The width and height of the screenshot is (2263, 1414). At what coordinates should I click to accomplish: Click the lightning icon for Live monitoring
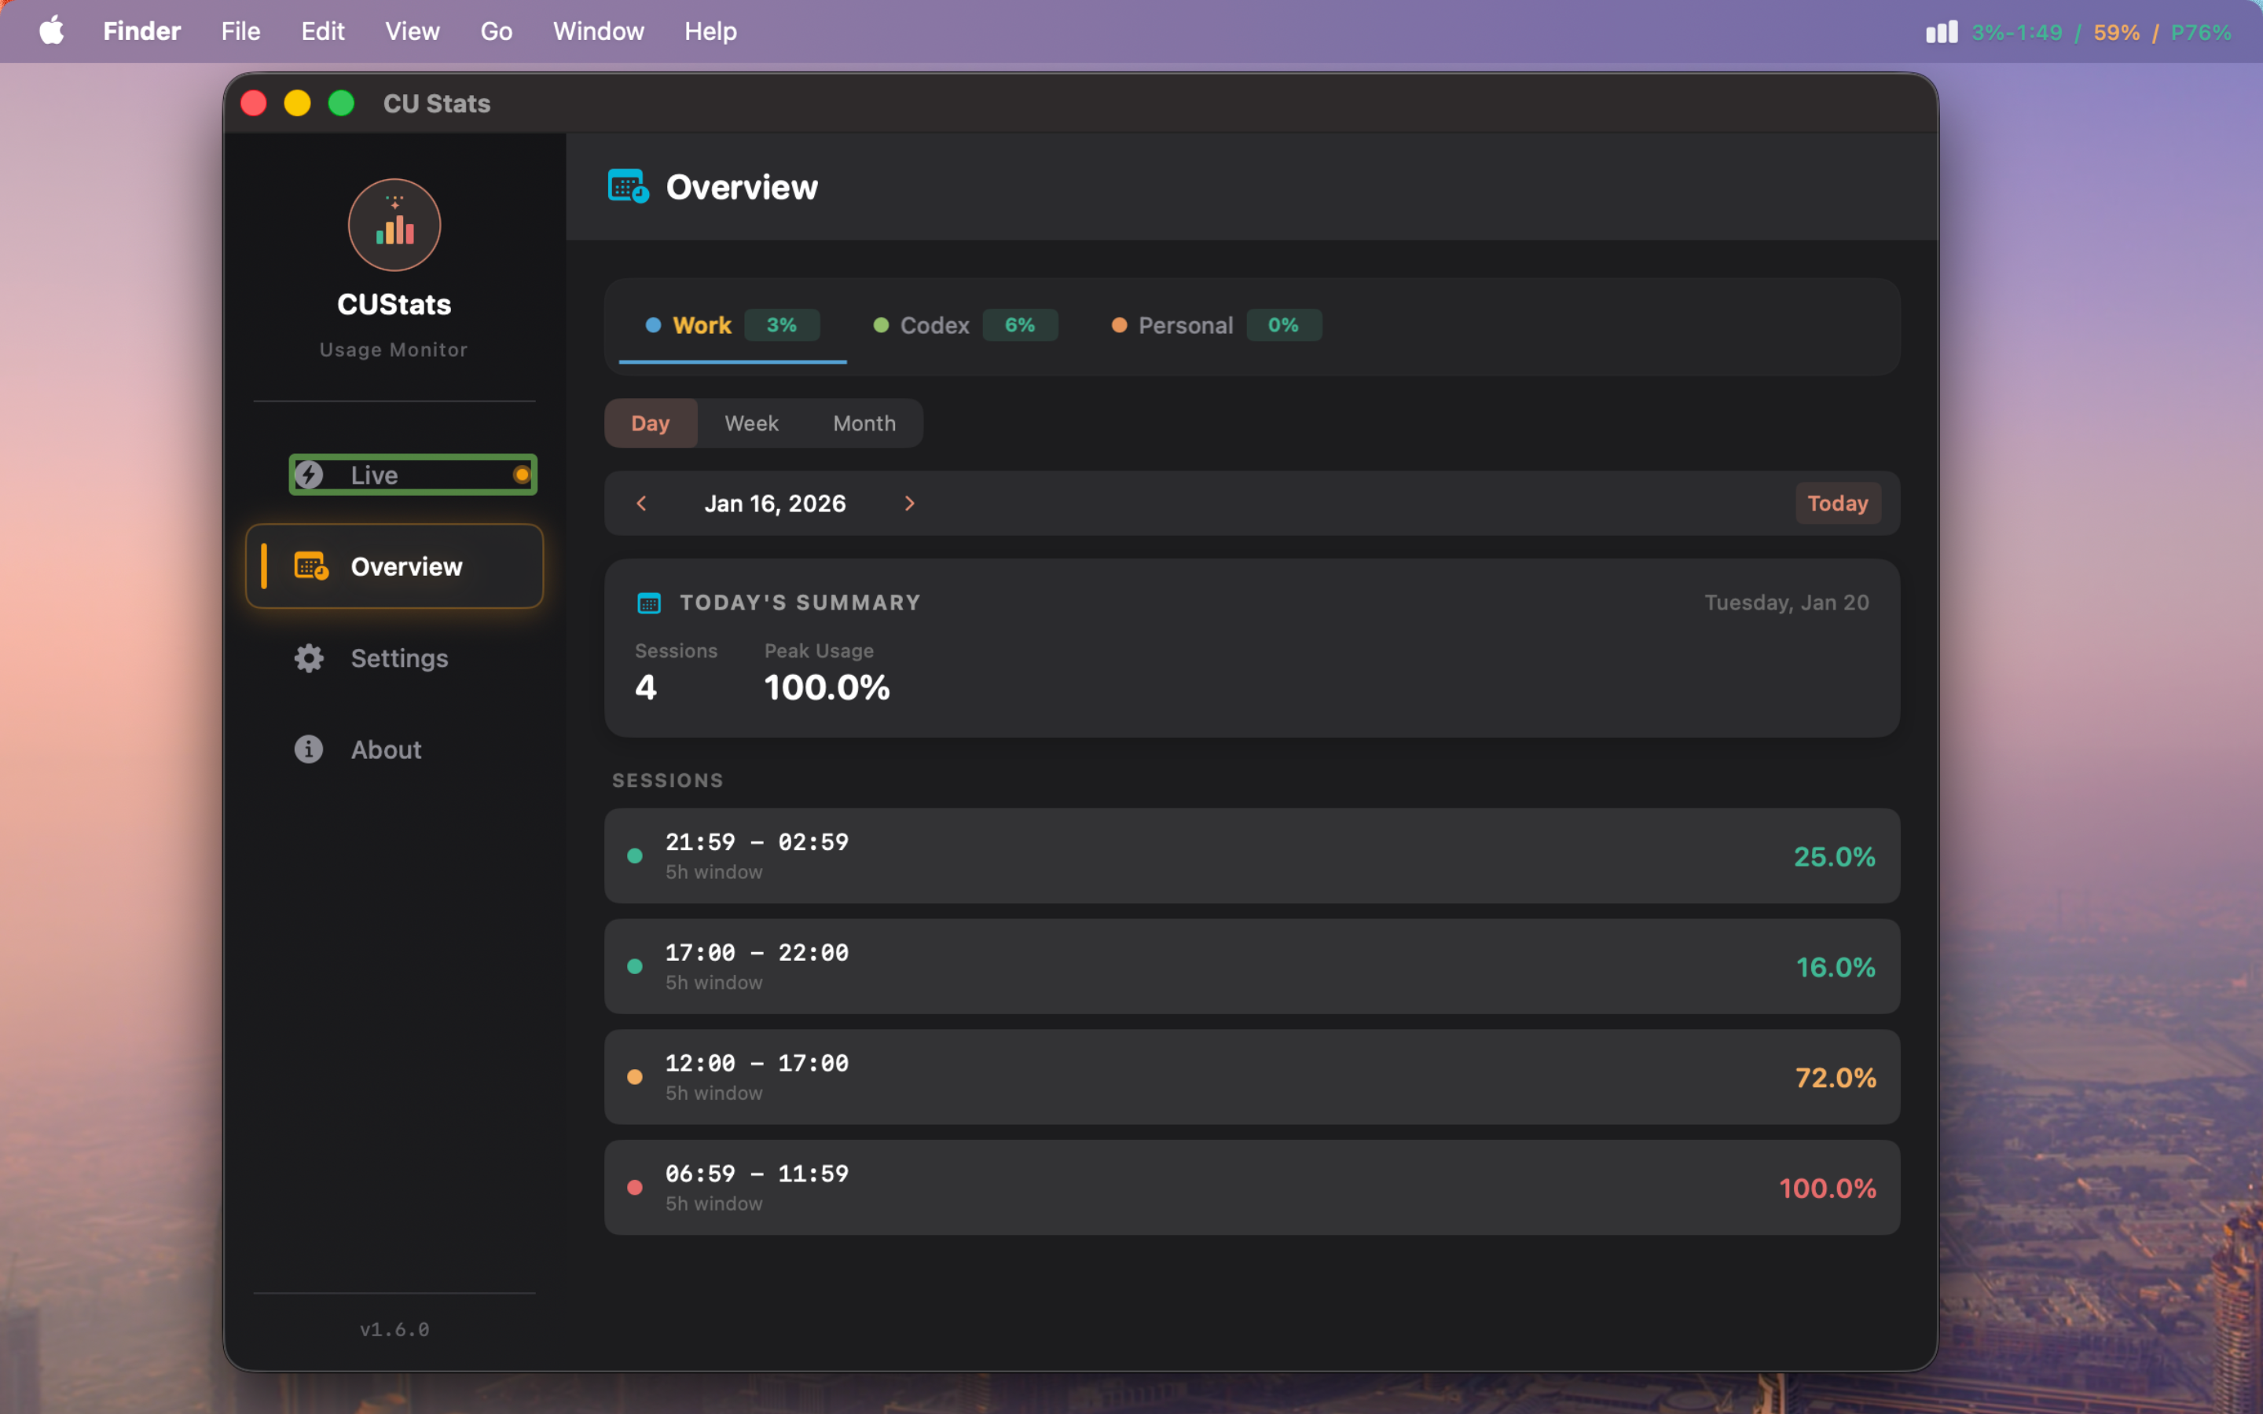point(309,474)
